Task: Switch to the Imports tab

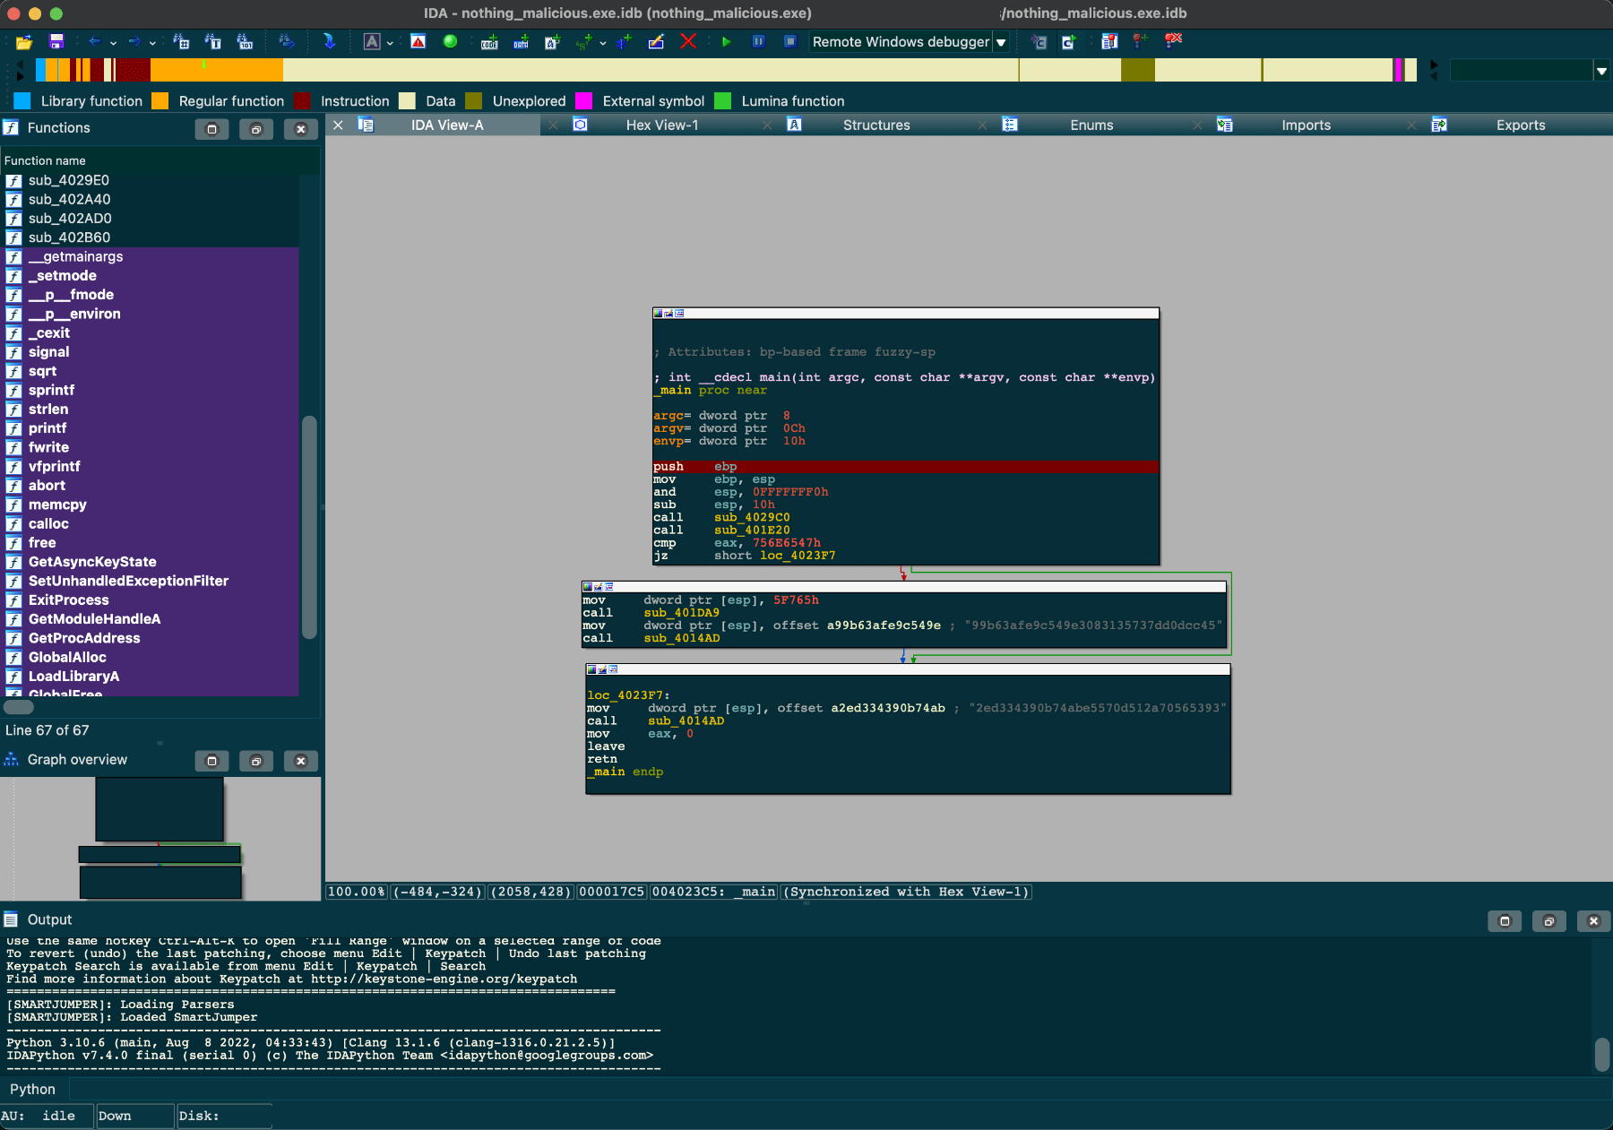Action: tap(1306, 125)
